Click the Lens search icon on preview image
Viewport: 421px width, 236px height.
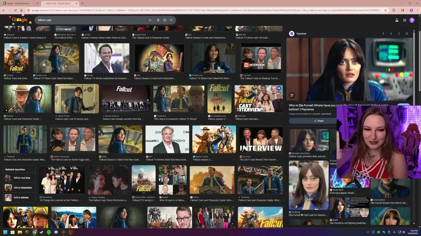click(292, 95)
